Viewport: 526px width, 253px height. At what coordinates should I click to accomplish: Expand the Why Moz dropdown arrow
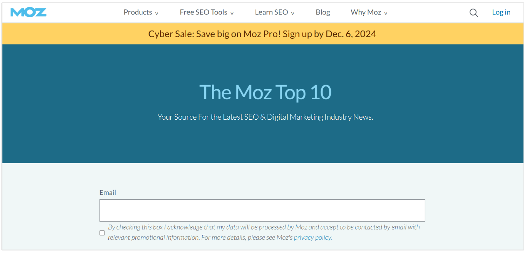386,14
